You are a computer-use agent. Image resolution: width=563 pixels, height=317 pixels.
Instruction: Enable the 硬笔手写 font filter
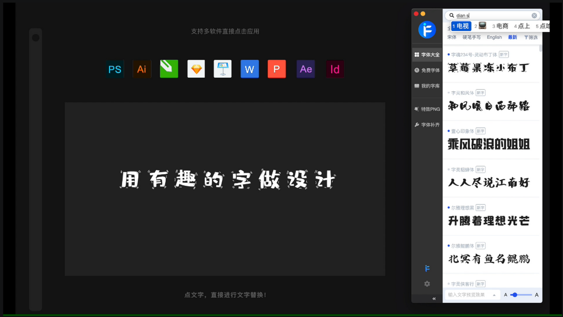click(x=472, y=37)
